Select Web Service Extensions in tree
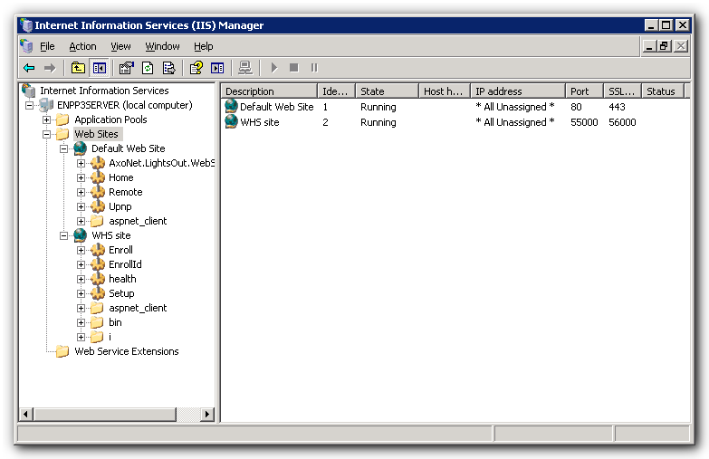The height and width of the screenshot is (459, 709). click(x=126, y=351)
